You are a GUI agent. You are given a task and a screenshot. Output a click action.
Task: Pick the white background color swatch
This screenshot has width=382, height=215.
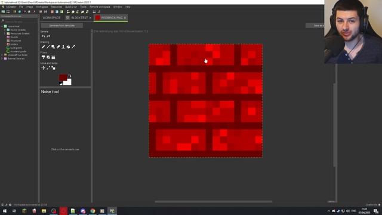[x=68, y=82]
